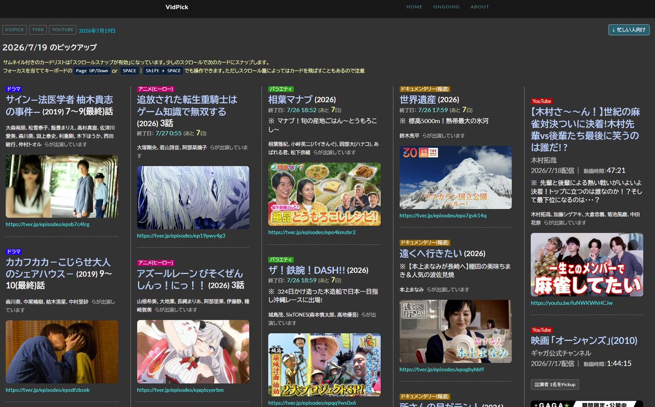
Task: Click アニメ(ヒーロー) tag above 追放された転生重騎士
Action: (155, 89)
